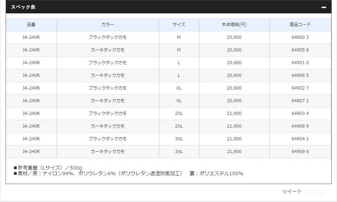Click price 21,900 in the 64904 1 row
This screenshot has width=337, height=202.
tap(234, 139)
